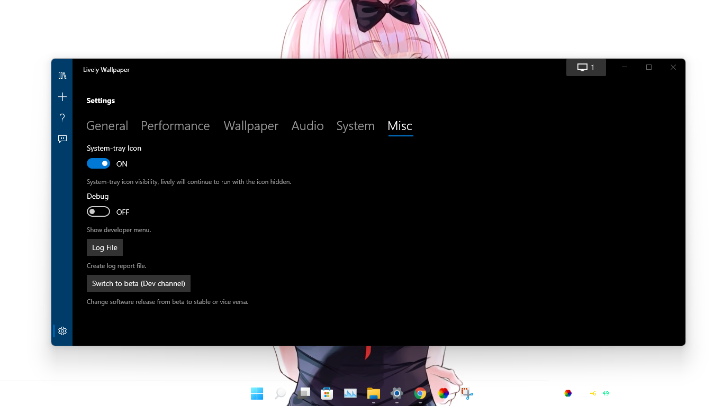
Task: Open help via the question mark icon
Action: point(62,117)
